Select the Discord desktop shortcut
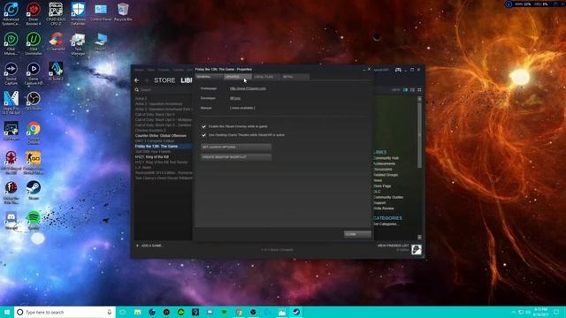The width and height of the screenshot is (566, 318). coord(11,221)
